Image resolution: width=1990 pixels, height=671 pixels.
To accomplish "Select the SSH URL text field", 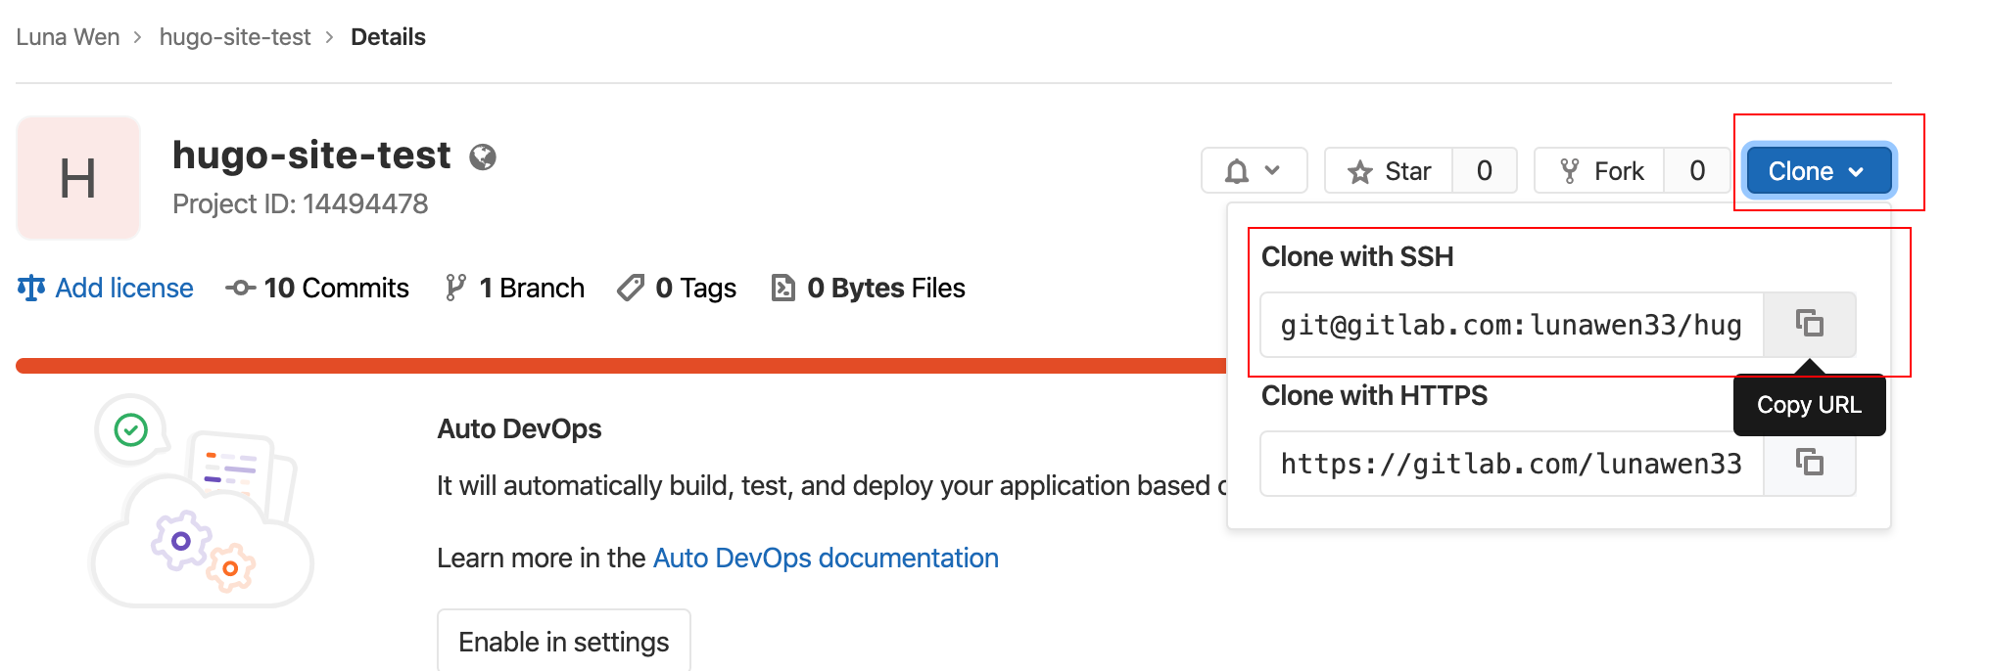I will (1512, 325).
